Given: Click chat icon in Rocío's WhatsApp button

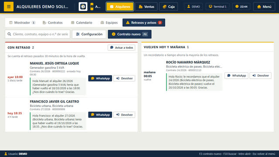Looking at the screenshot, I should (x=229, y=75).
